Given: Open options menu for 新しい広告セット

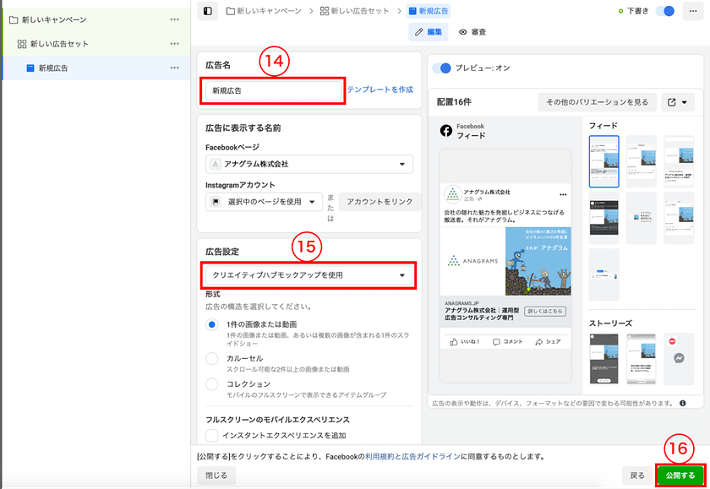Looking at the screenshot, I should 174,44.
